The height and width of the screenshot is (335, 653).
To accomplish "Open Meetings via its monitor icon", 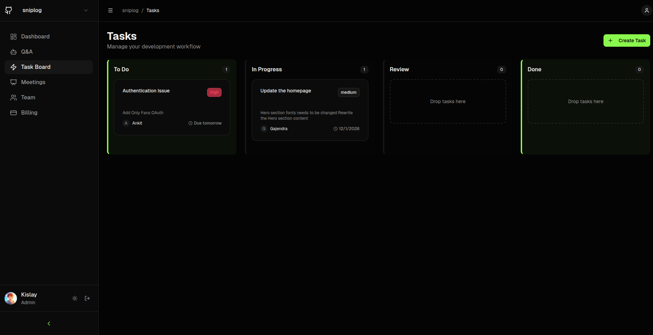I will point(14,82).
